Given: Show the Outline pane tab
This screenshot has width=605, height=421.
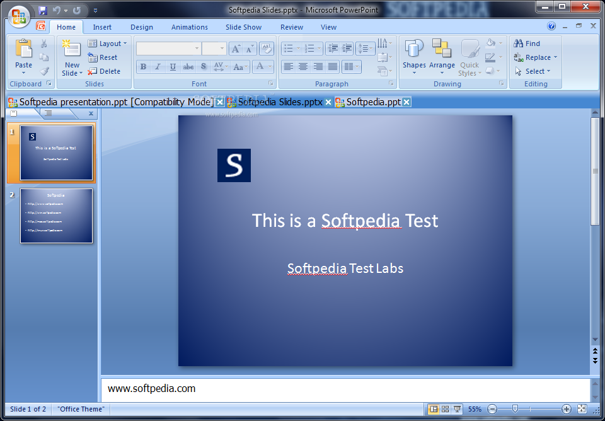Looking at the screenshot, I should pos(49,113).
